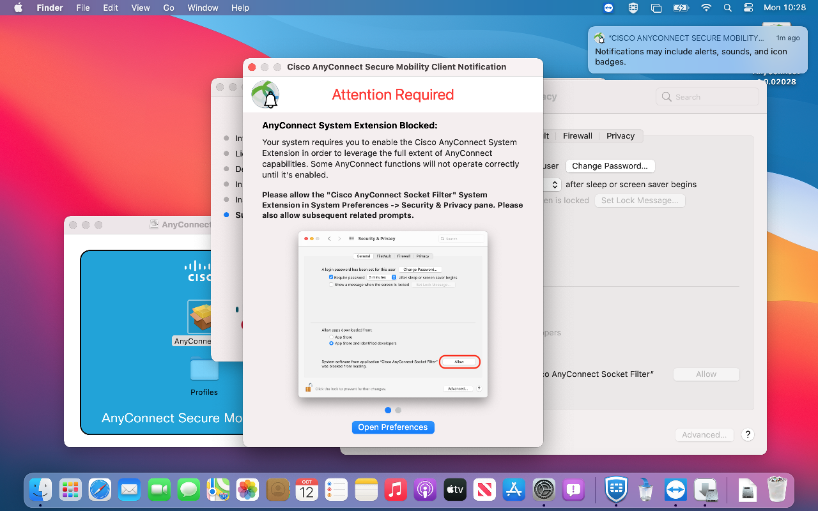Viewport: 818px width, 511px height.
Task: Select the second gray page indicator dot
Action: (x=398, y=410)
